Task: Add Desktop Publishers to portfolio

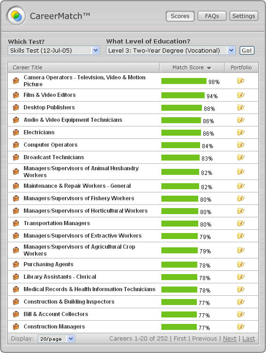Action: click(x=241, y=108)
